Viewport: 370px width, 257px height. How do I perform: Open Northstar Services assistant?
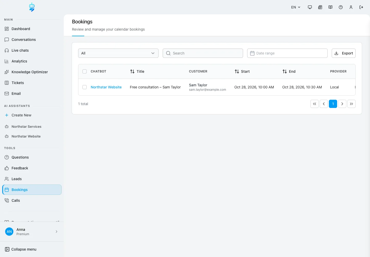pos(32,127)
